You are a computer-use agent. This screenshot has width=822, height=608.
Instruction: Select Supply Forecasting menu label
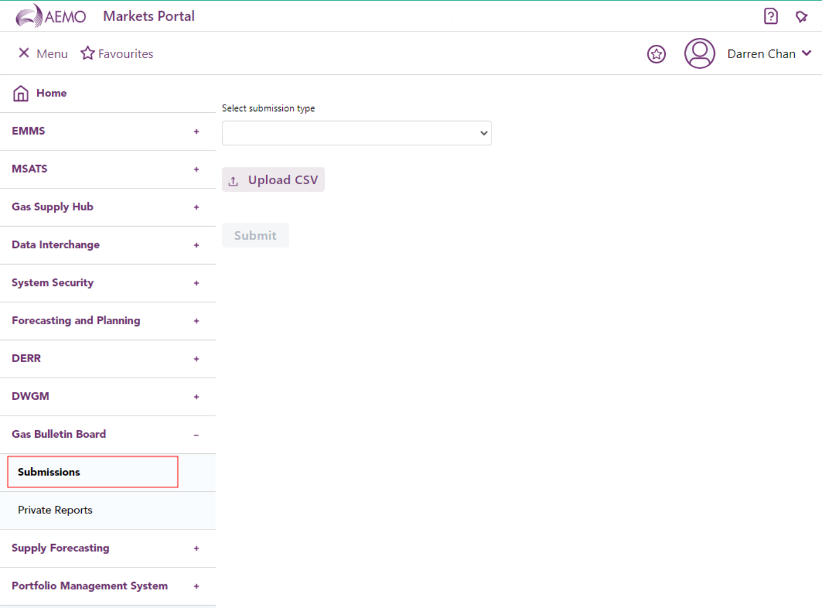[x=60, y=548]
